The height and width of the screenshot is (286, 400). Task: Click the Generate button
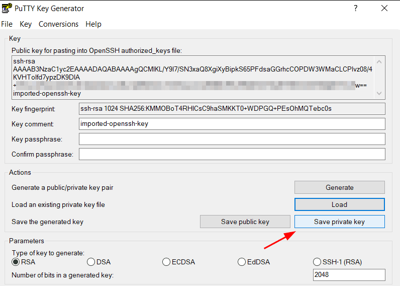click(x=339, y=187)
